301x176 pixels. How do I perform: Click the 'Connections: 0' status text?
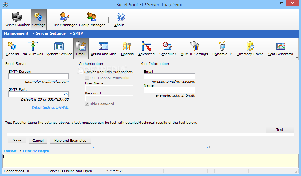[x=16, y=171]
